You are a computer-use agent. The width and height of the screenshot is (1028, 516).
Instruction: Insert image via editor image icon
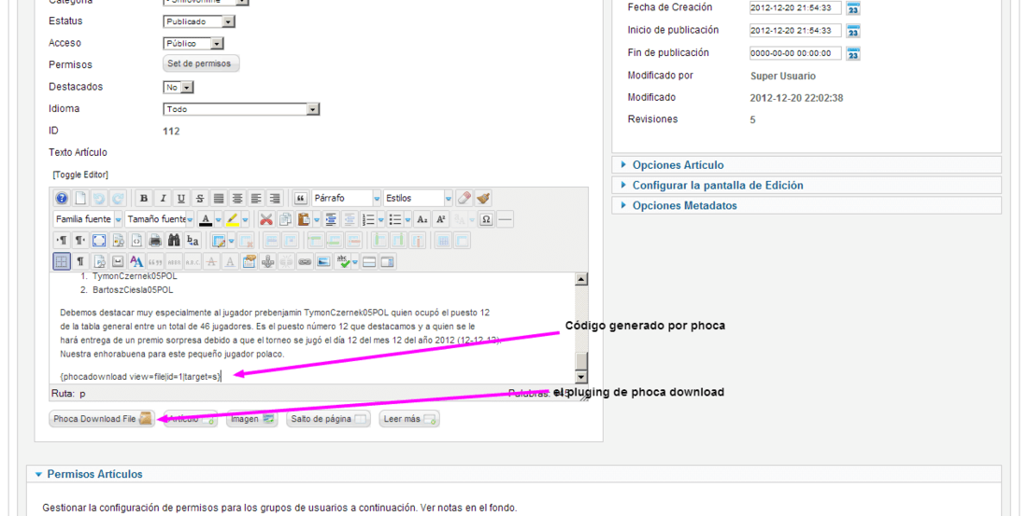(323, 262)
